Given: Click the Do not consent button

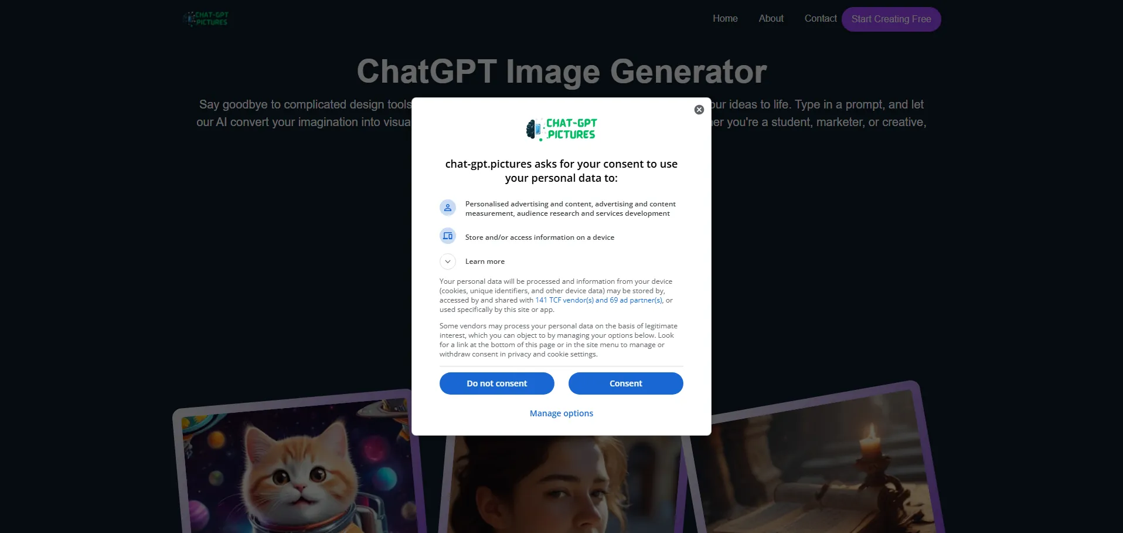Looking at the screenshot, I should coord(497,383).
